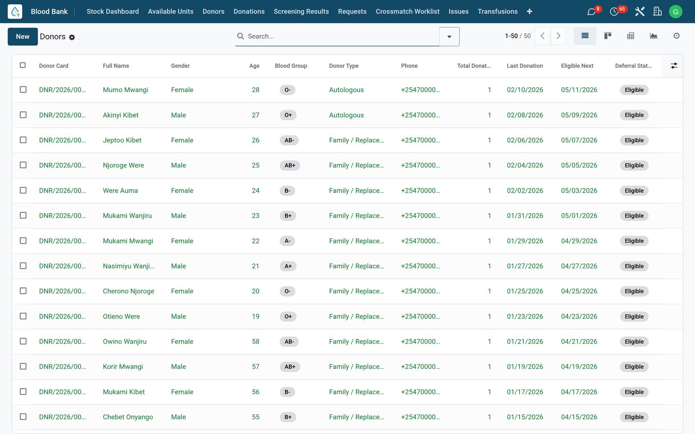The height and width of the screenshot is (434, 695).
Task: Toggle the select-all header checkbox
Action: pos(23,65)
